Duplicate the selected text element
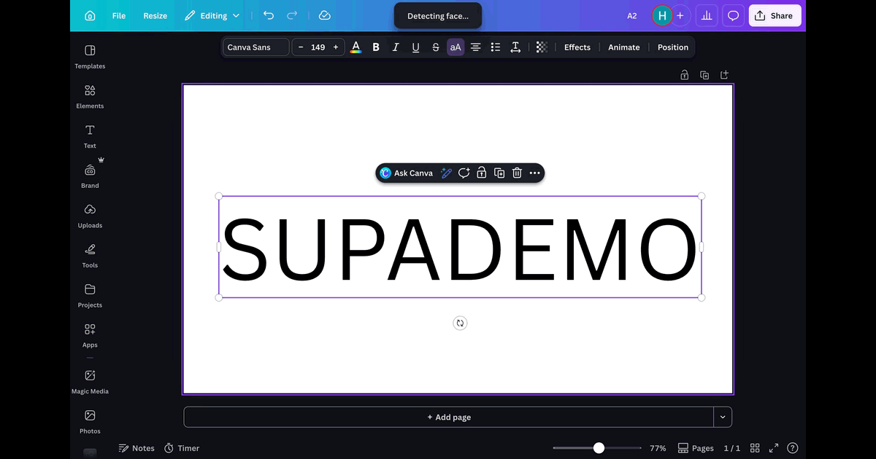 pyautogui.click(x=499, y=173)
